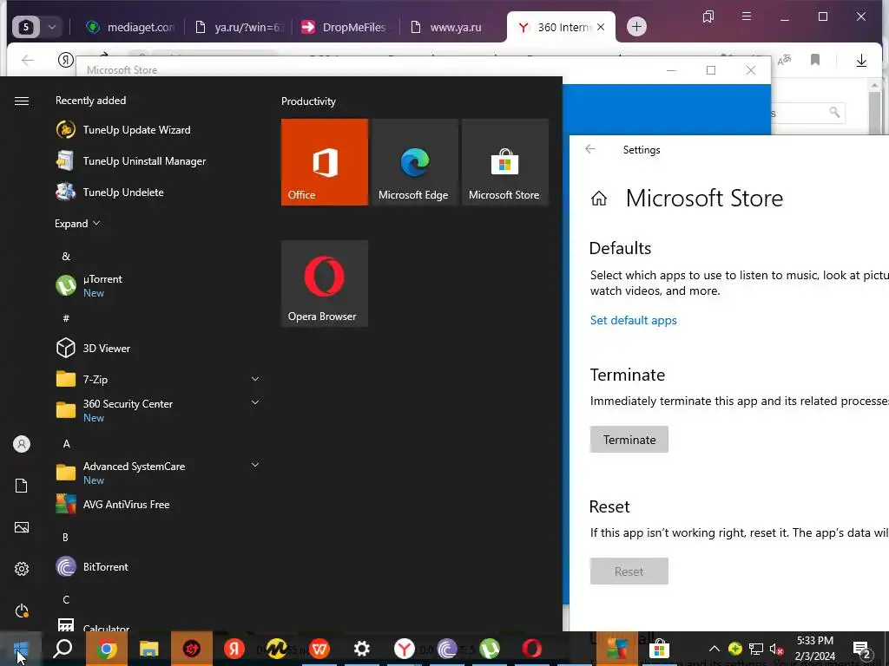889x666 pixels.
Task: Open the Microsoft Store taskbar icon
Action: click(659, 649)
